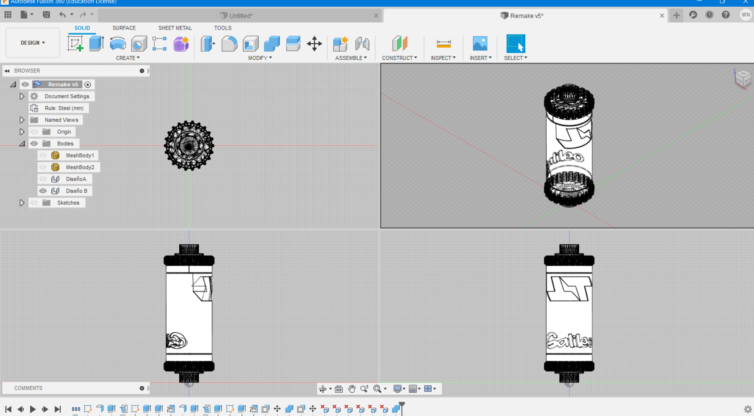The image size is (754, 416).
Task: Select the Fillet tool
Action: pos(229,43)
